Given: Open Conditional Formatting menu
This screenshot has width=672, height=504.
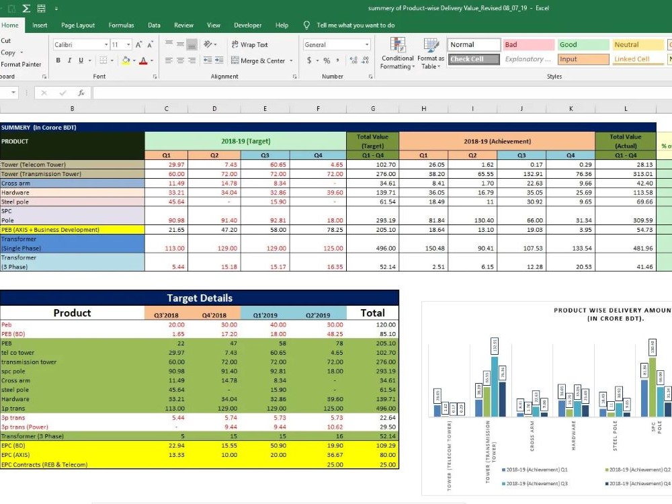Looking at the screenshot, I should (x=397, y=54).
